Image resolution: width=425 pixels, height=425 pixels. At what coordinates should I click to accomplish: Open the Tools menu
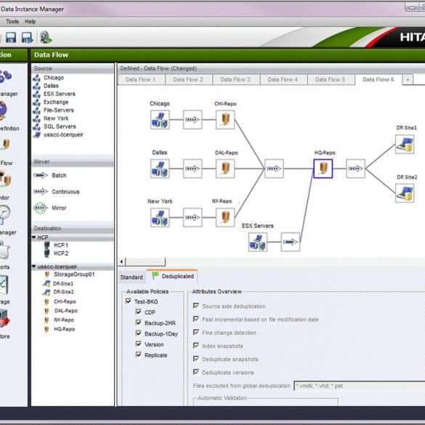point(12,21)
